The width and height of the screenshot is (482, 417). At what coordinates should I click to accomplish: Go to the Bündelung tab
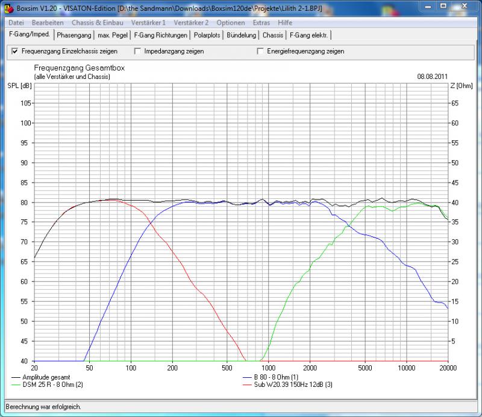click(241, 36)
